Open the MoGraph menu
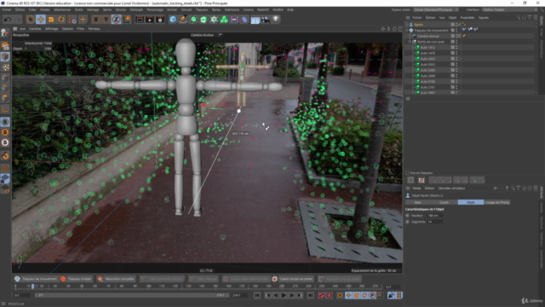545x307 pixels. [136, 9]
